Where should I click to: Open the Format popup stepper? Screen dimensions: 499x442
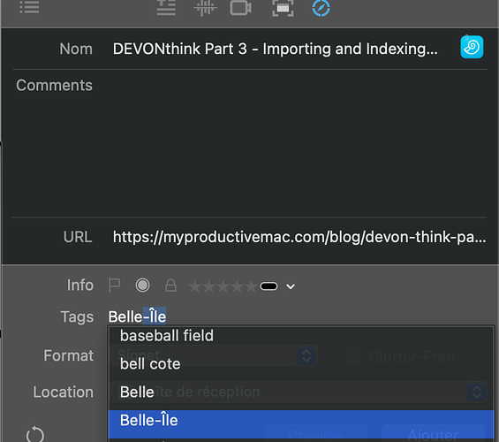(x=306, y=355)
